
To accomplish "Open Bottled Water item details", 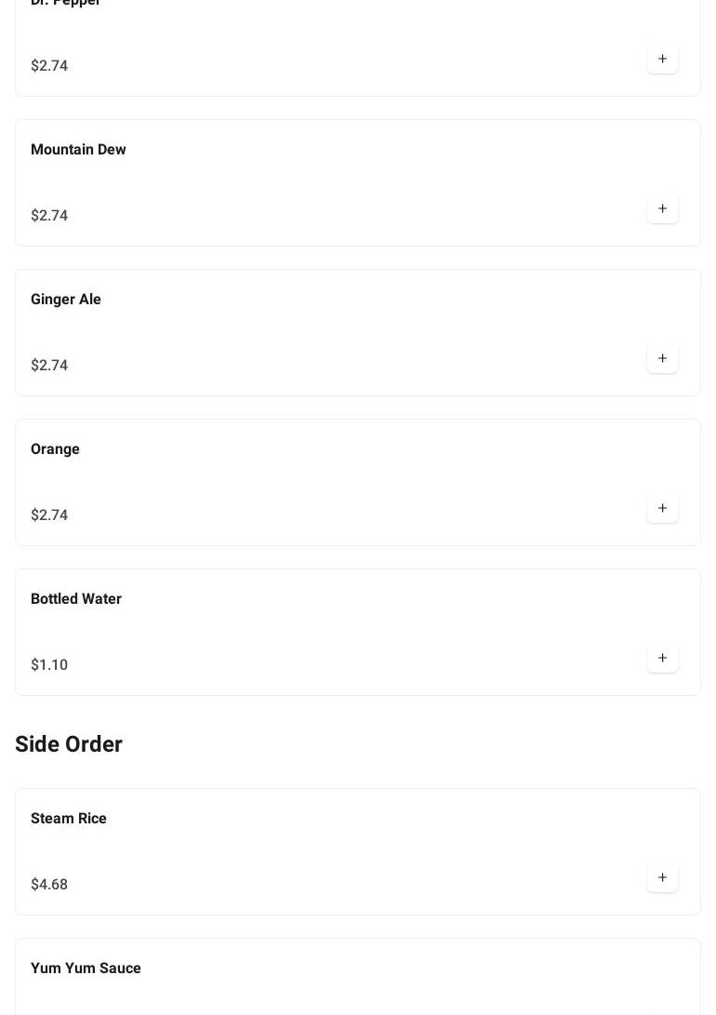I will 76,599.
